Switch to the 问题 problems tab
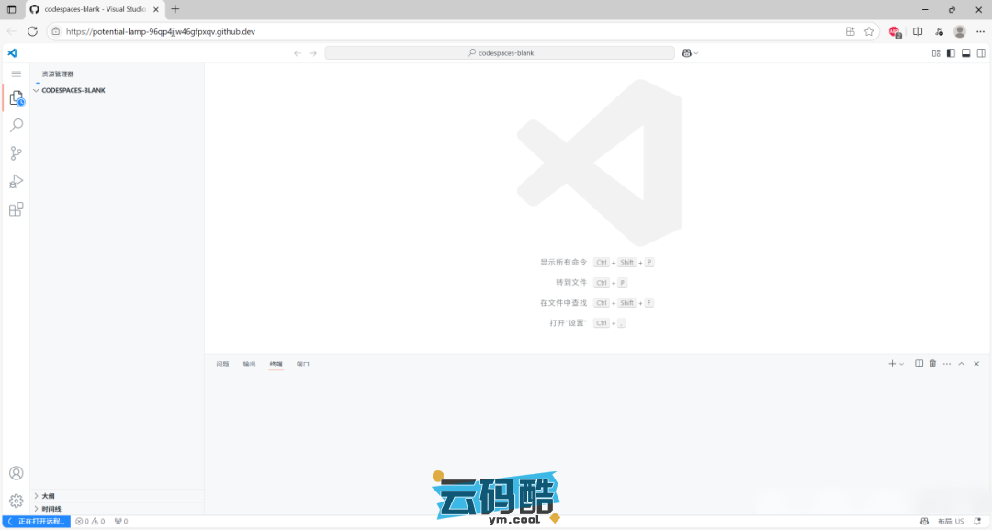The height and width of the screenshot is (530, 992). (222, 365)
